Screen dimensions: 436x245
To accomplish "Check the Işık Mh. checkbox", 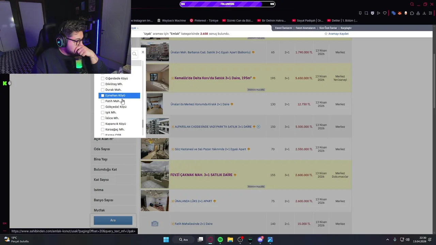I will pyautogui.click(x=103, y=113).
